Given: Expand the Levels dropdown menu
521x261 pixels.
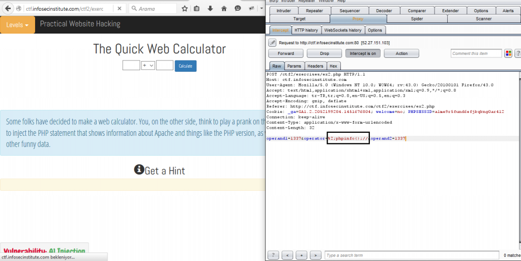Looking at the screenshot, I should 18,24.
